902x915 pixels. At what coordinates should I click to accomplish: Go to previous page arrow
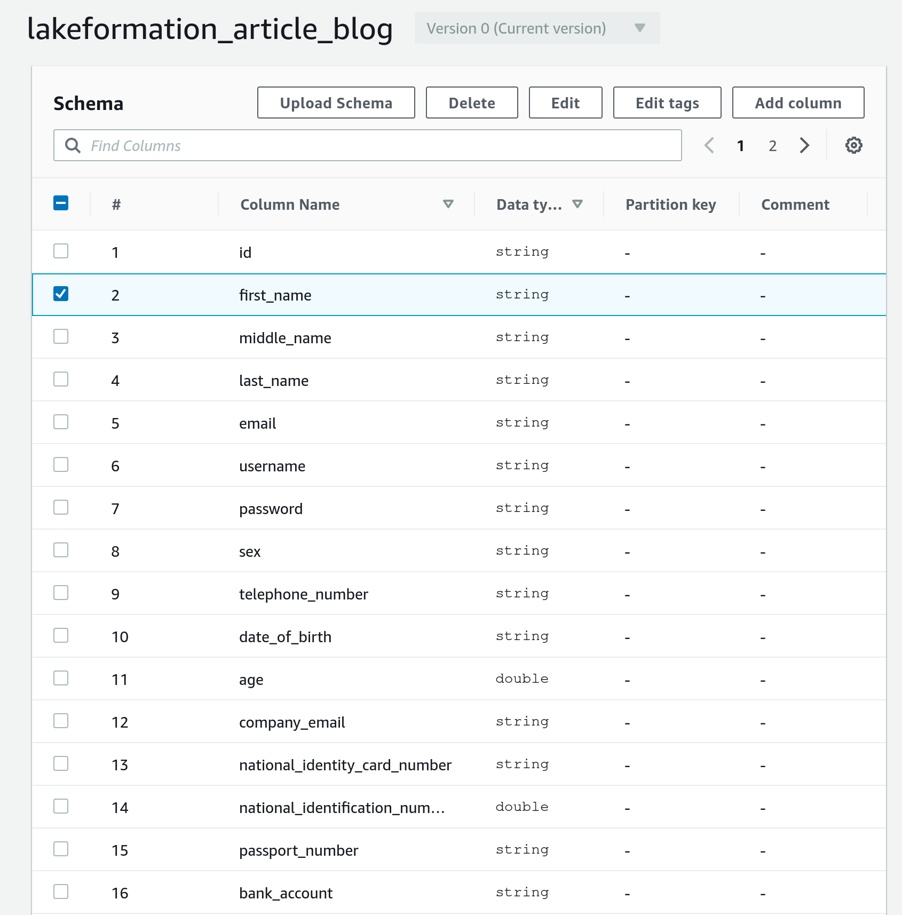click(709, 145)
